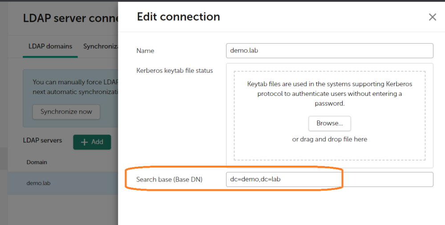The height and width of the screenshot is (225, 445).
Task: Click the plus icon on Add button
Action: (83, 142)
